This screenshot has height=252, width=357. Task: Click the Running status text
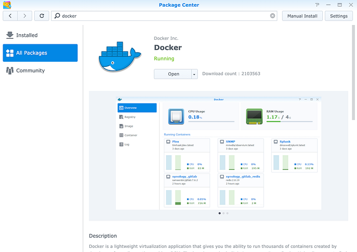[164, 59]
